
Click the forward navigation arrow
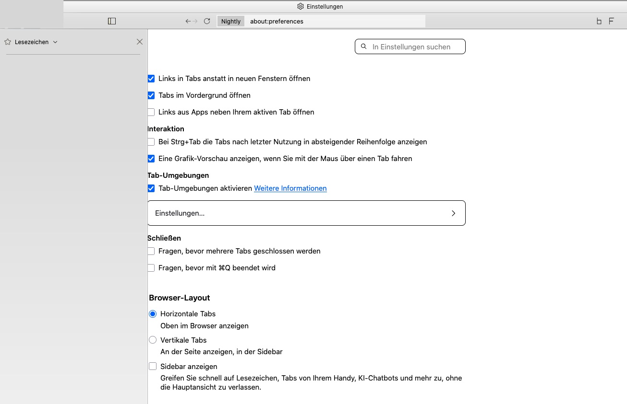(x=195, y=21)
